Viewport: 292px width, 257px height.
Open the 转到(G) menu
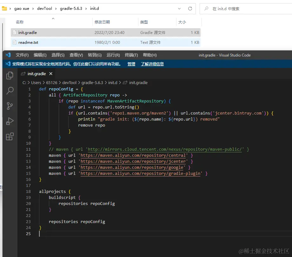click(x=95, y=55)
